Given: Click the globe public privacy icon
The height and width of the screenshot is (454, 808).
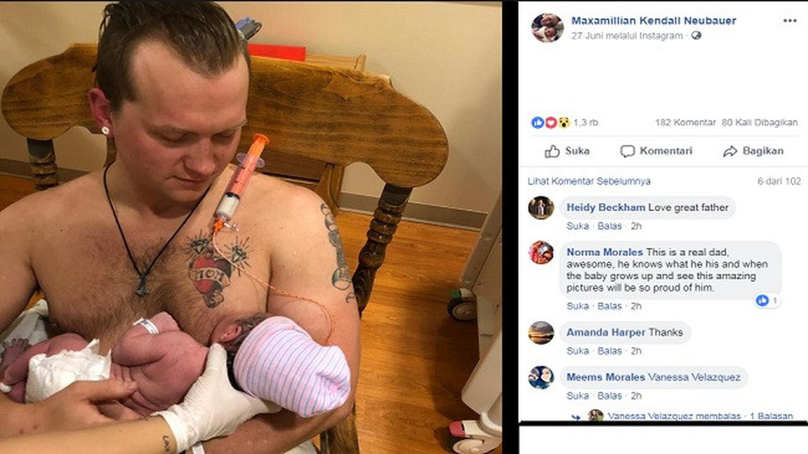Looking at the screenshot, I should tap(696, 36).
